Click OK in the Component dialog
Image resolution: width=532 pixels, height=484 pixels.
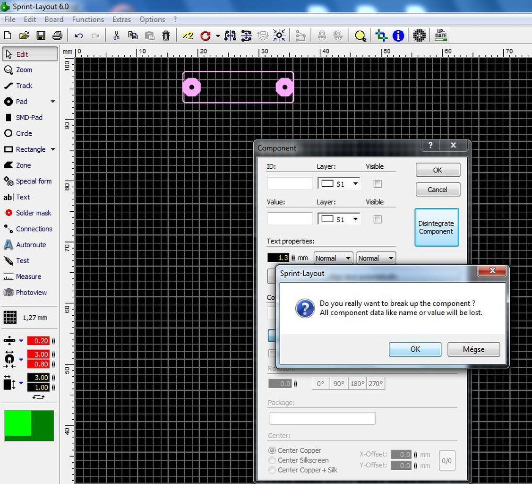point(438,170)
